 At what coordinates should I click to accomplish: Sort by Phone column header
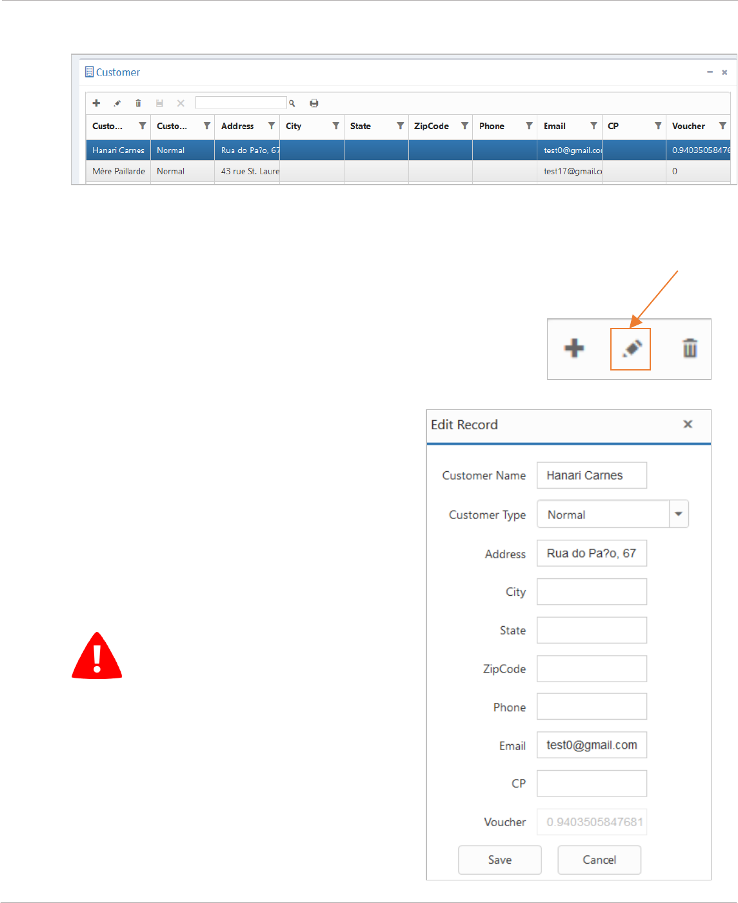coord(492,126)
